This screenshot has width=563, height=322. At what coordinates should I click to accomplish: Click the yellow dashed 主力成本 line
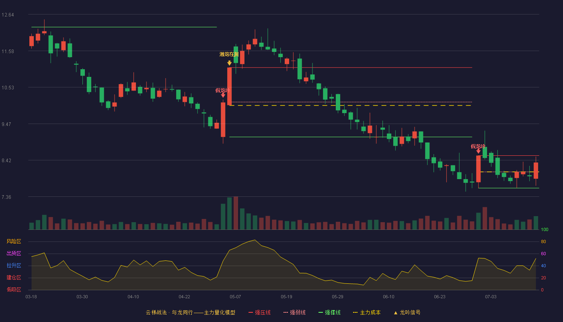coord(350,105)
